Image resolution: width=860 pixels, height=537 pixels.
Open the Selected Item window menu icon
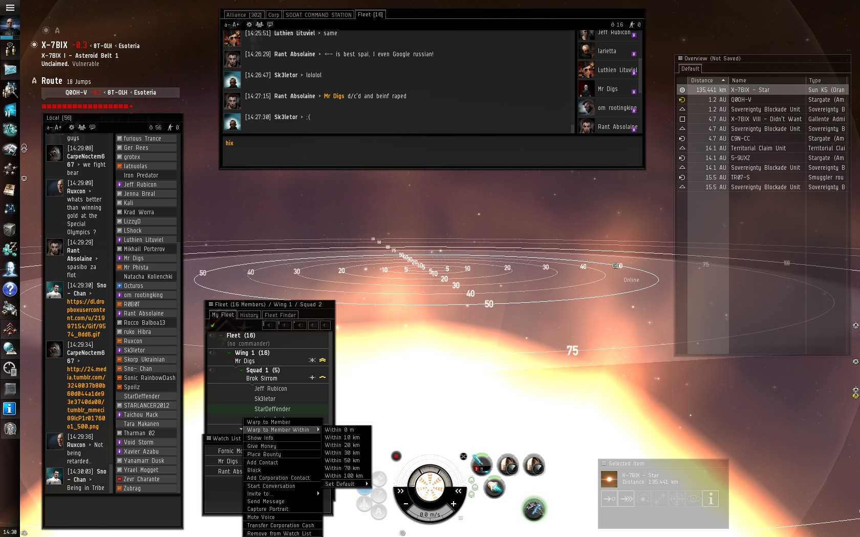604,463
